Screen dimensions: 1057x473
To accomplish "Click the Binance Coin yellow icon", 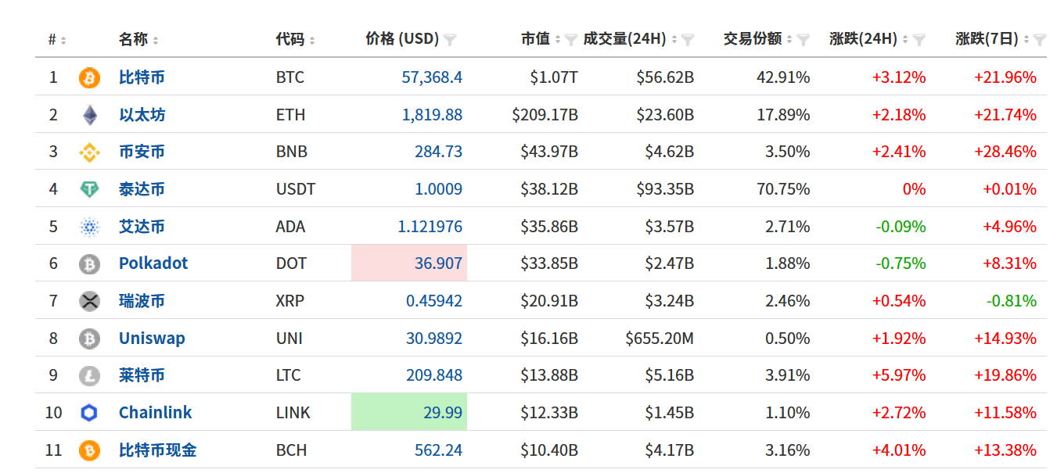I will (89, 152).
